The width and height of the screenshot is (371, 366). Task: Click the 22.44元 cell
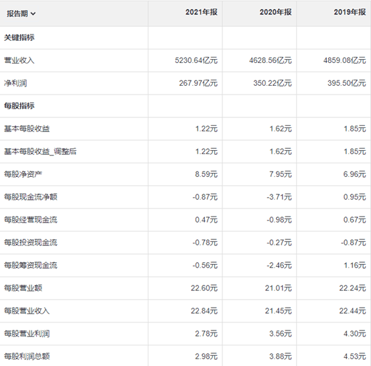[x=353, y=310]
